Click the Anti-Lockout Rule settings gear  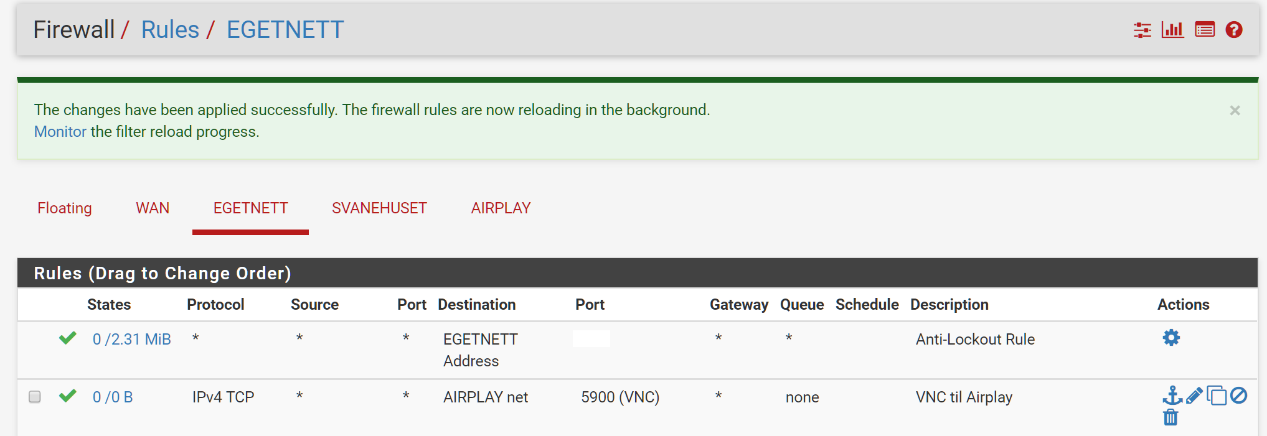click(1171, 338)
